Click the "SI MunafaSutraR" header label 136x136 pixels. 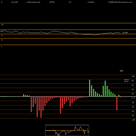[x=33, y=2]
